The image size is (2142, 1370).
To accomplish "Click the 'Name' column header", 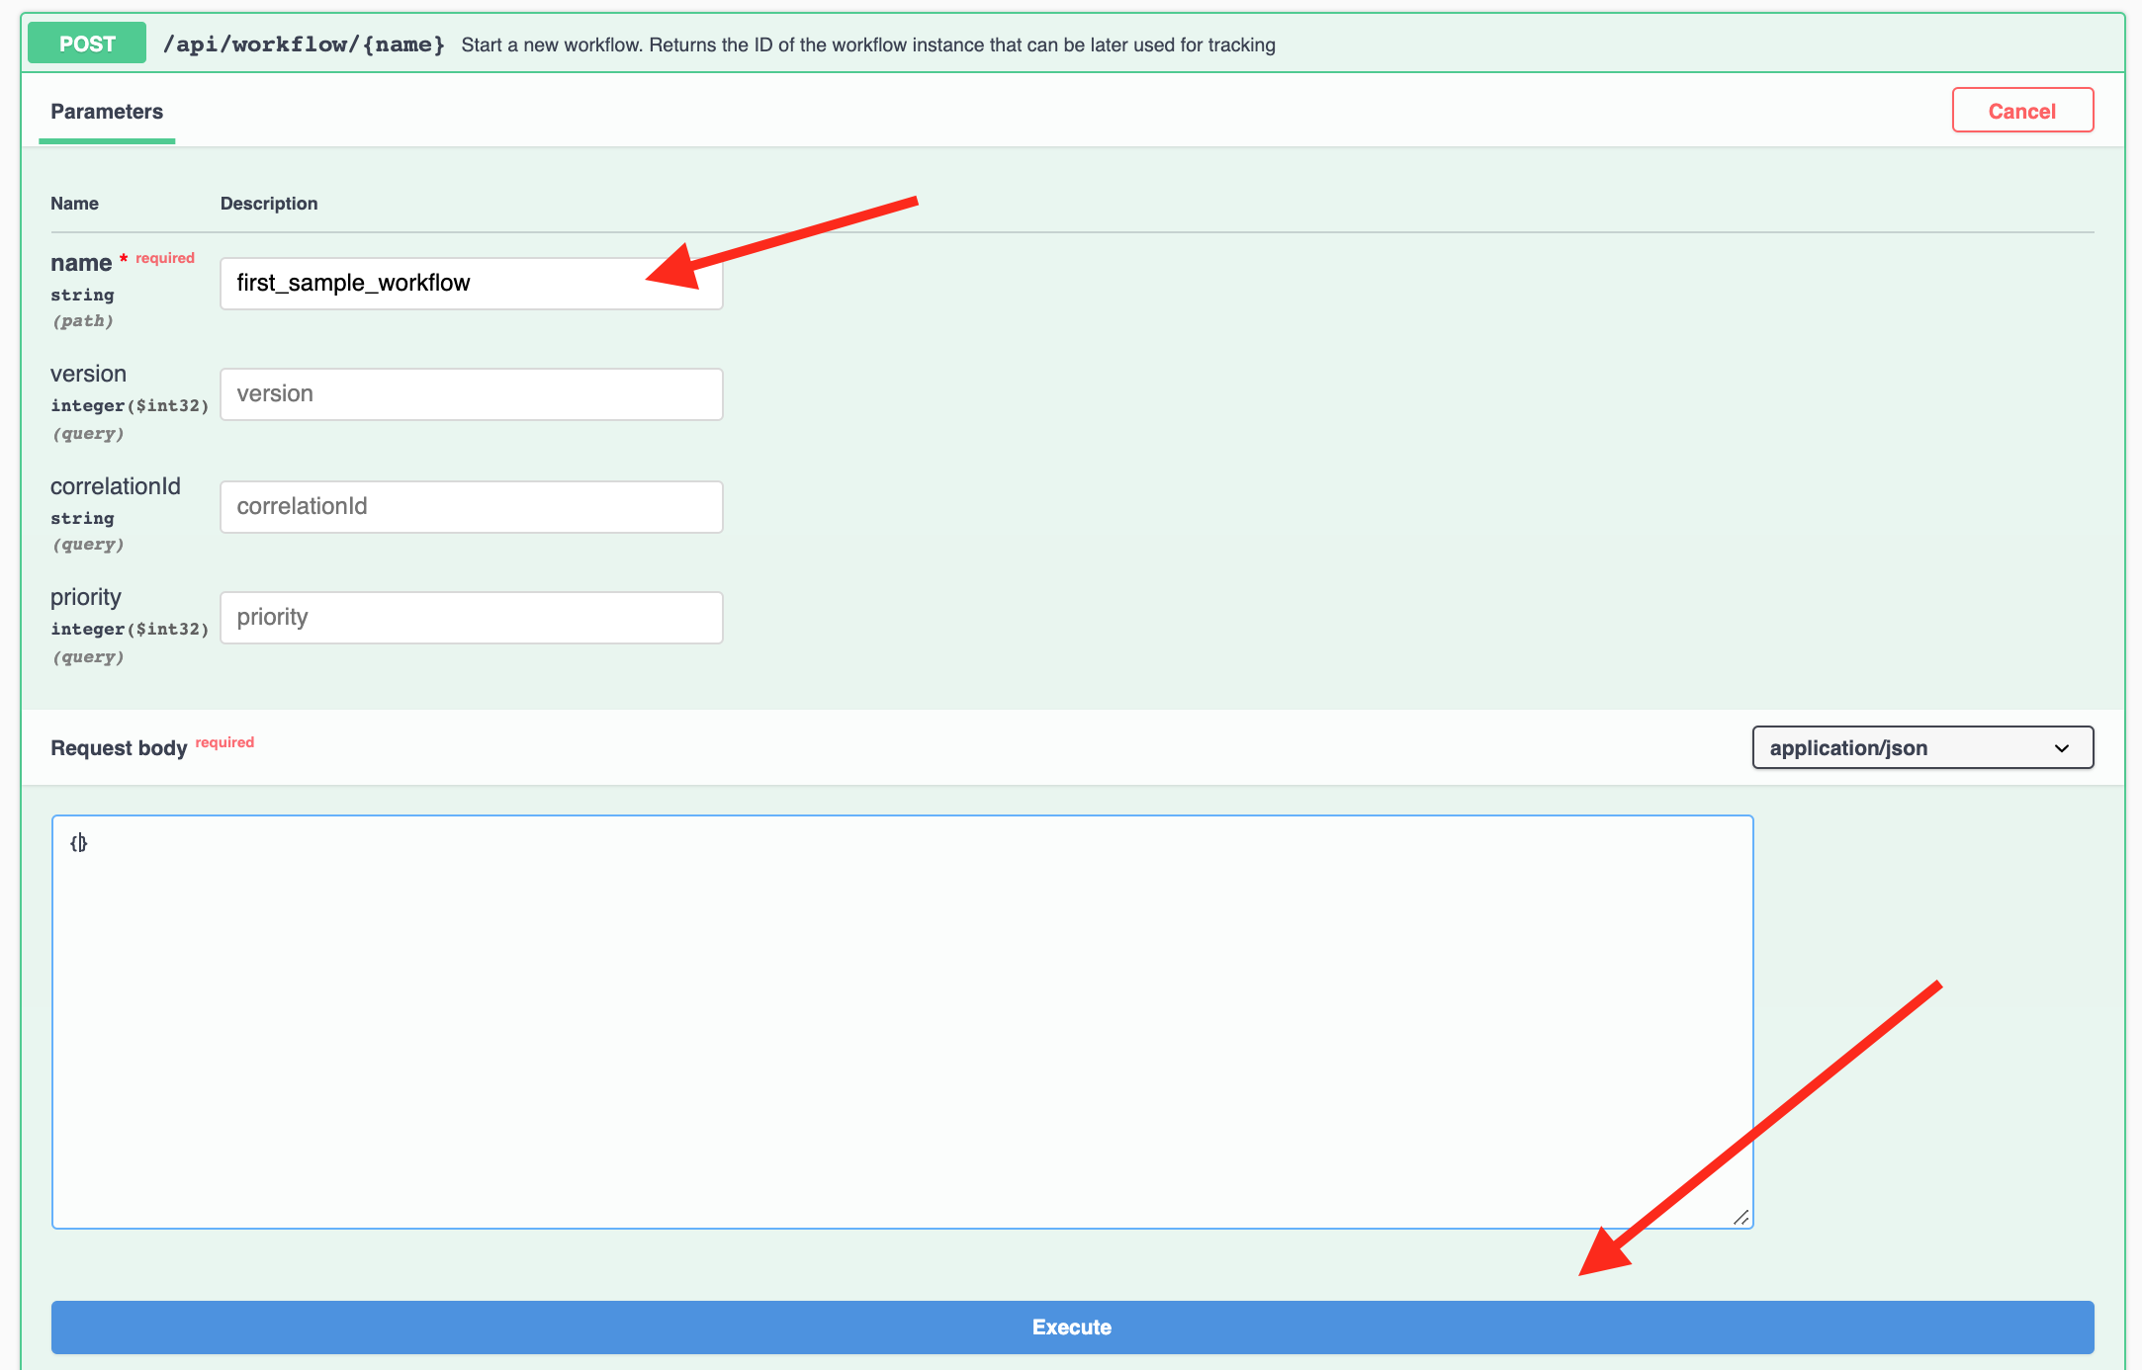I will [74, 204].
